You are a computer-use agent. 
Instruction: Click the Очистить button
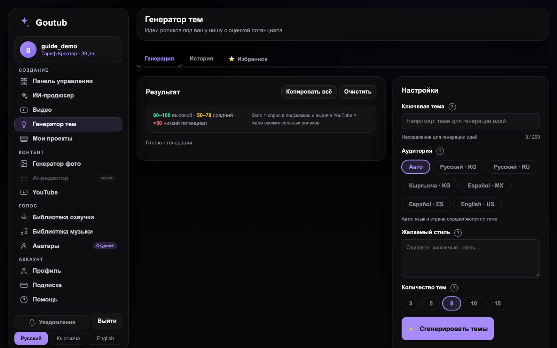click(358, 92)
